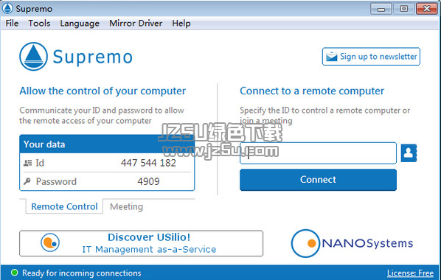
Task: Close the Supremo window
Action: point(426,9)
